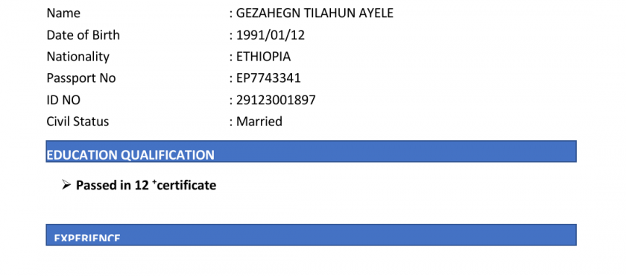Click the empty right side of EDUCATION QUALIFICATION bar
The height and width of the screenshot is (276, 626).
click(395, 151)
